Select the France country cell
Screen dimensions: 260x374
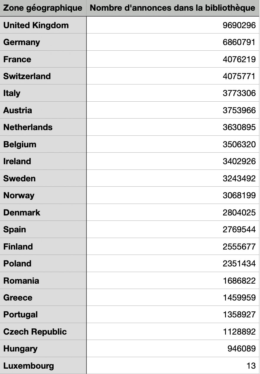tap(17, 59)
